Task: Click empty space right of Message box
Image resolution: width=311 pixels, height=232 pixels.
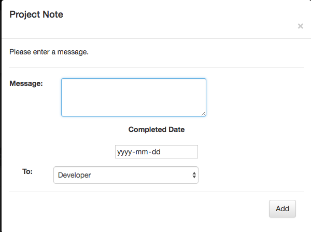Action: (x=255, y=97)
